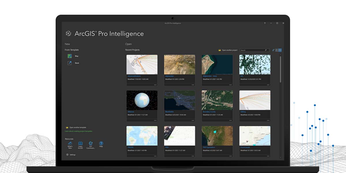Click the Map template label
346x173 pixels.
tap(76, 56)
